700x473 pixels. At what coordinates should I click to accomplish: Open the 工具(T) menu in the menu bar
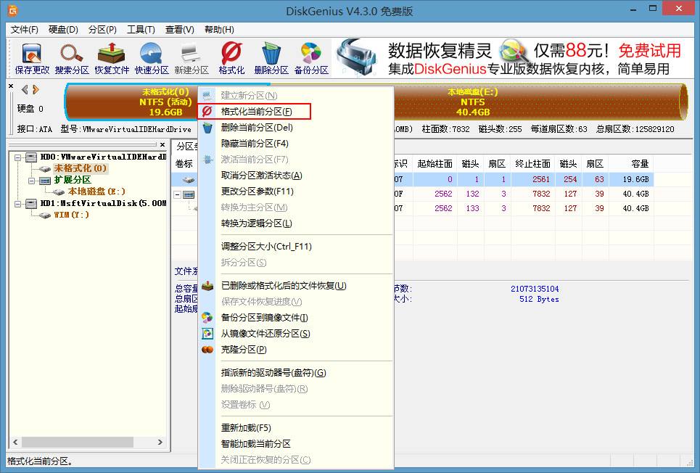[x=141, y=30]
